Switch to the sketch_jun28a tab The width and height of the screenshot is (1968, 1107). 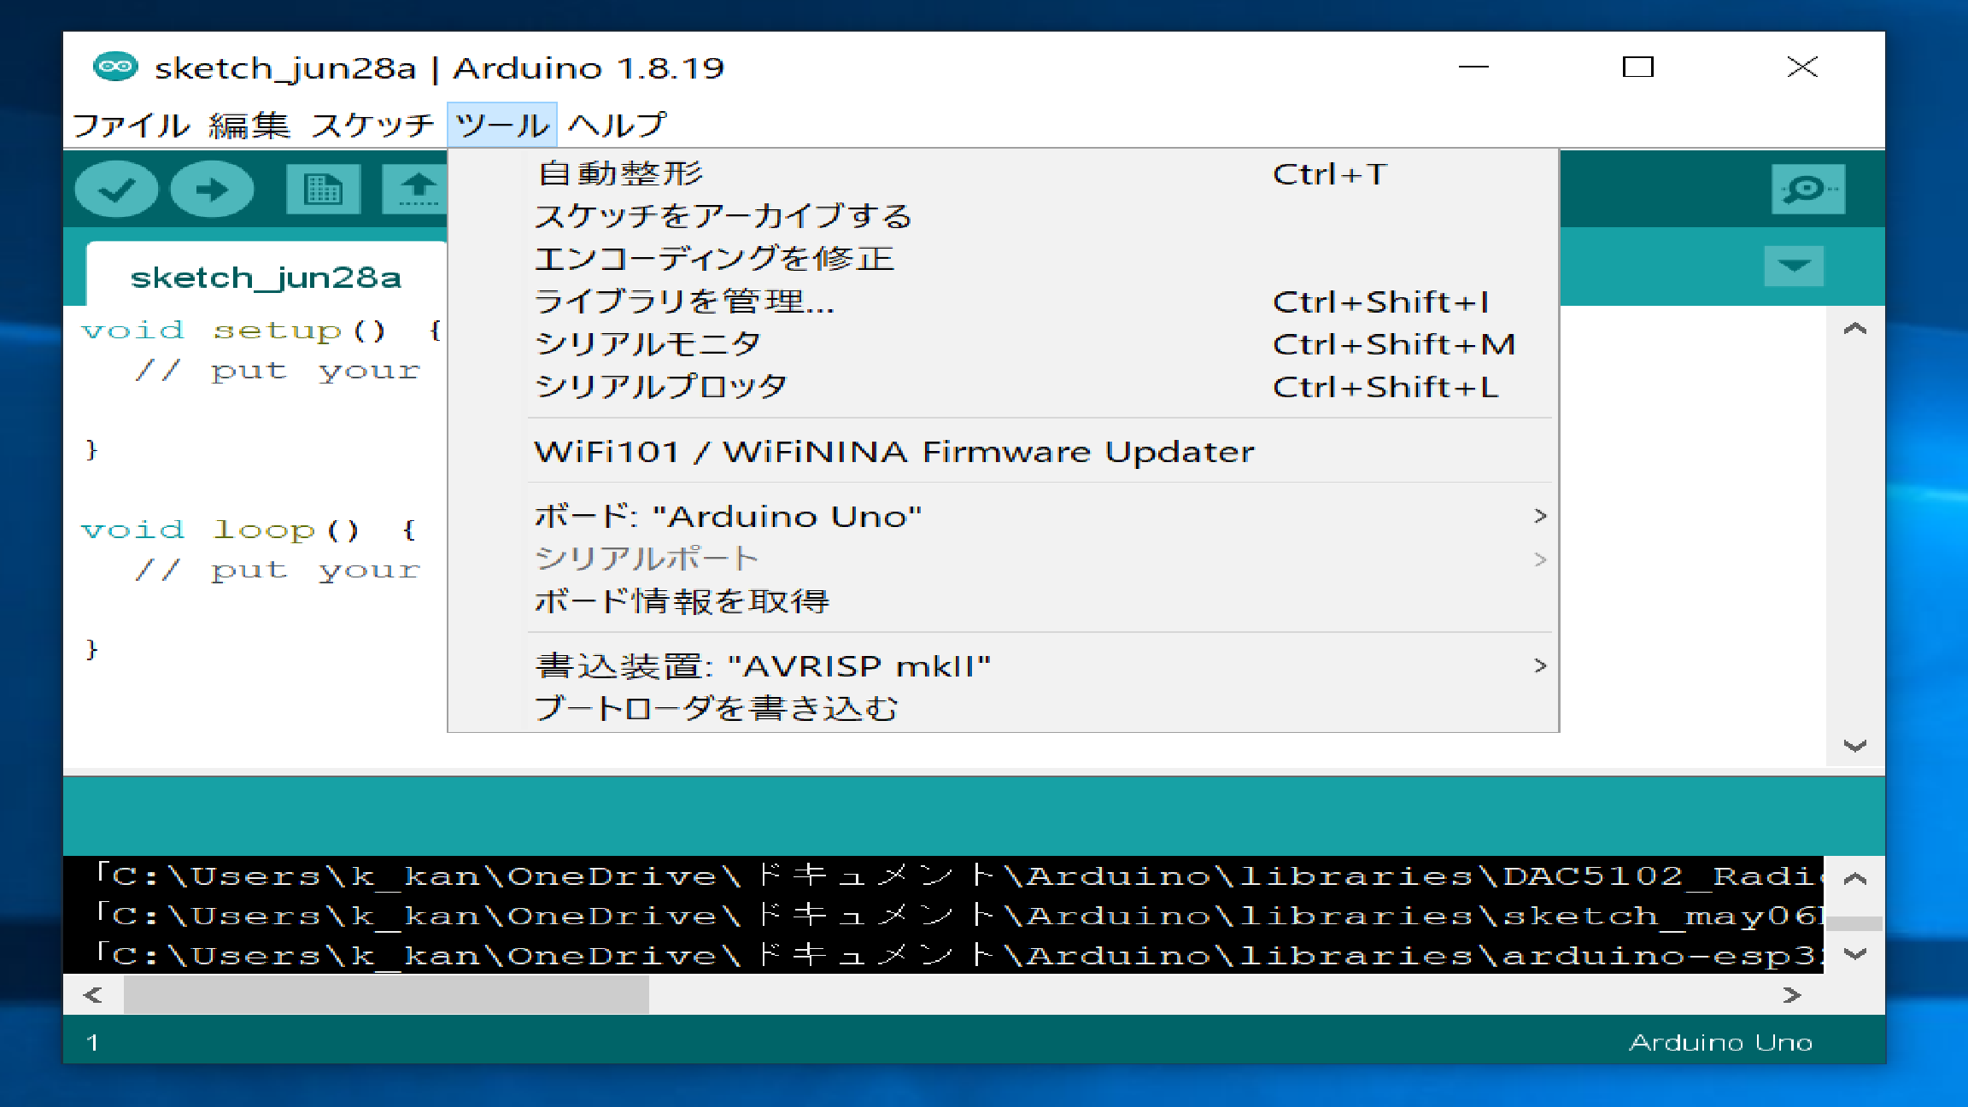pos(266,277)
